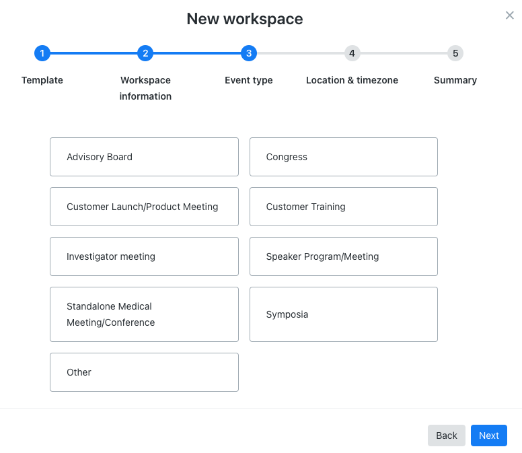Select Customer Training event type
The width and height of the screenshot is (522, 453).
point(344,207)
